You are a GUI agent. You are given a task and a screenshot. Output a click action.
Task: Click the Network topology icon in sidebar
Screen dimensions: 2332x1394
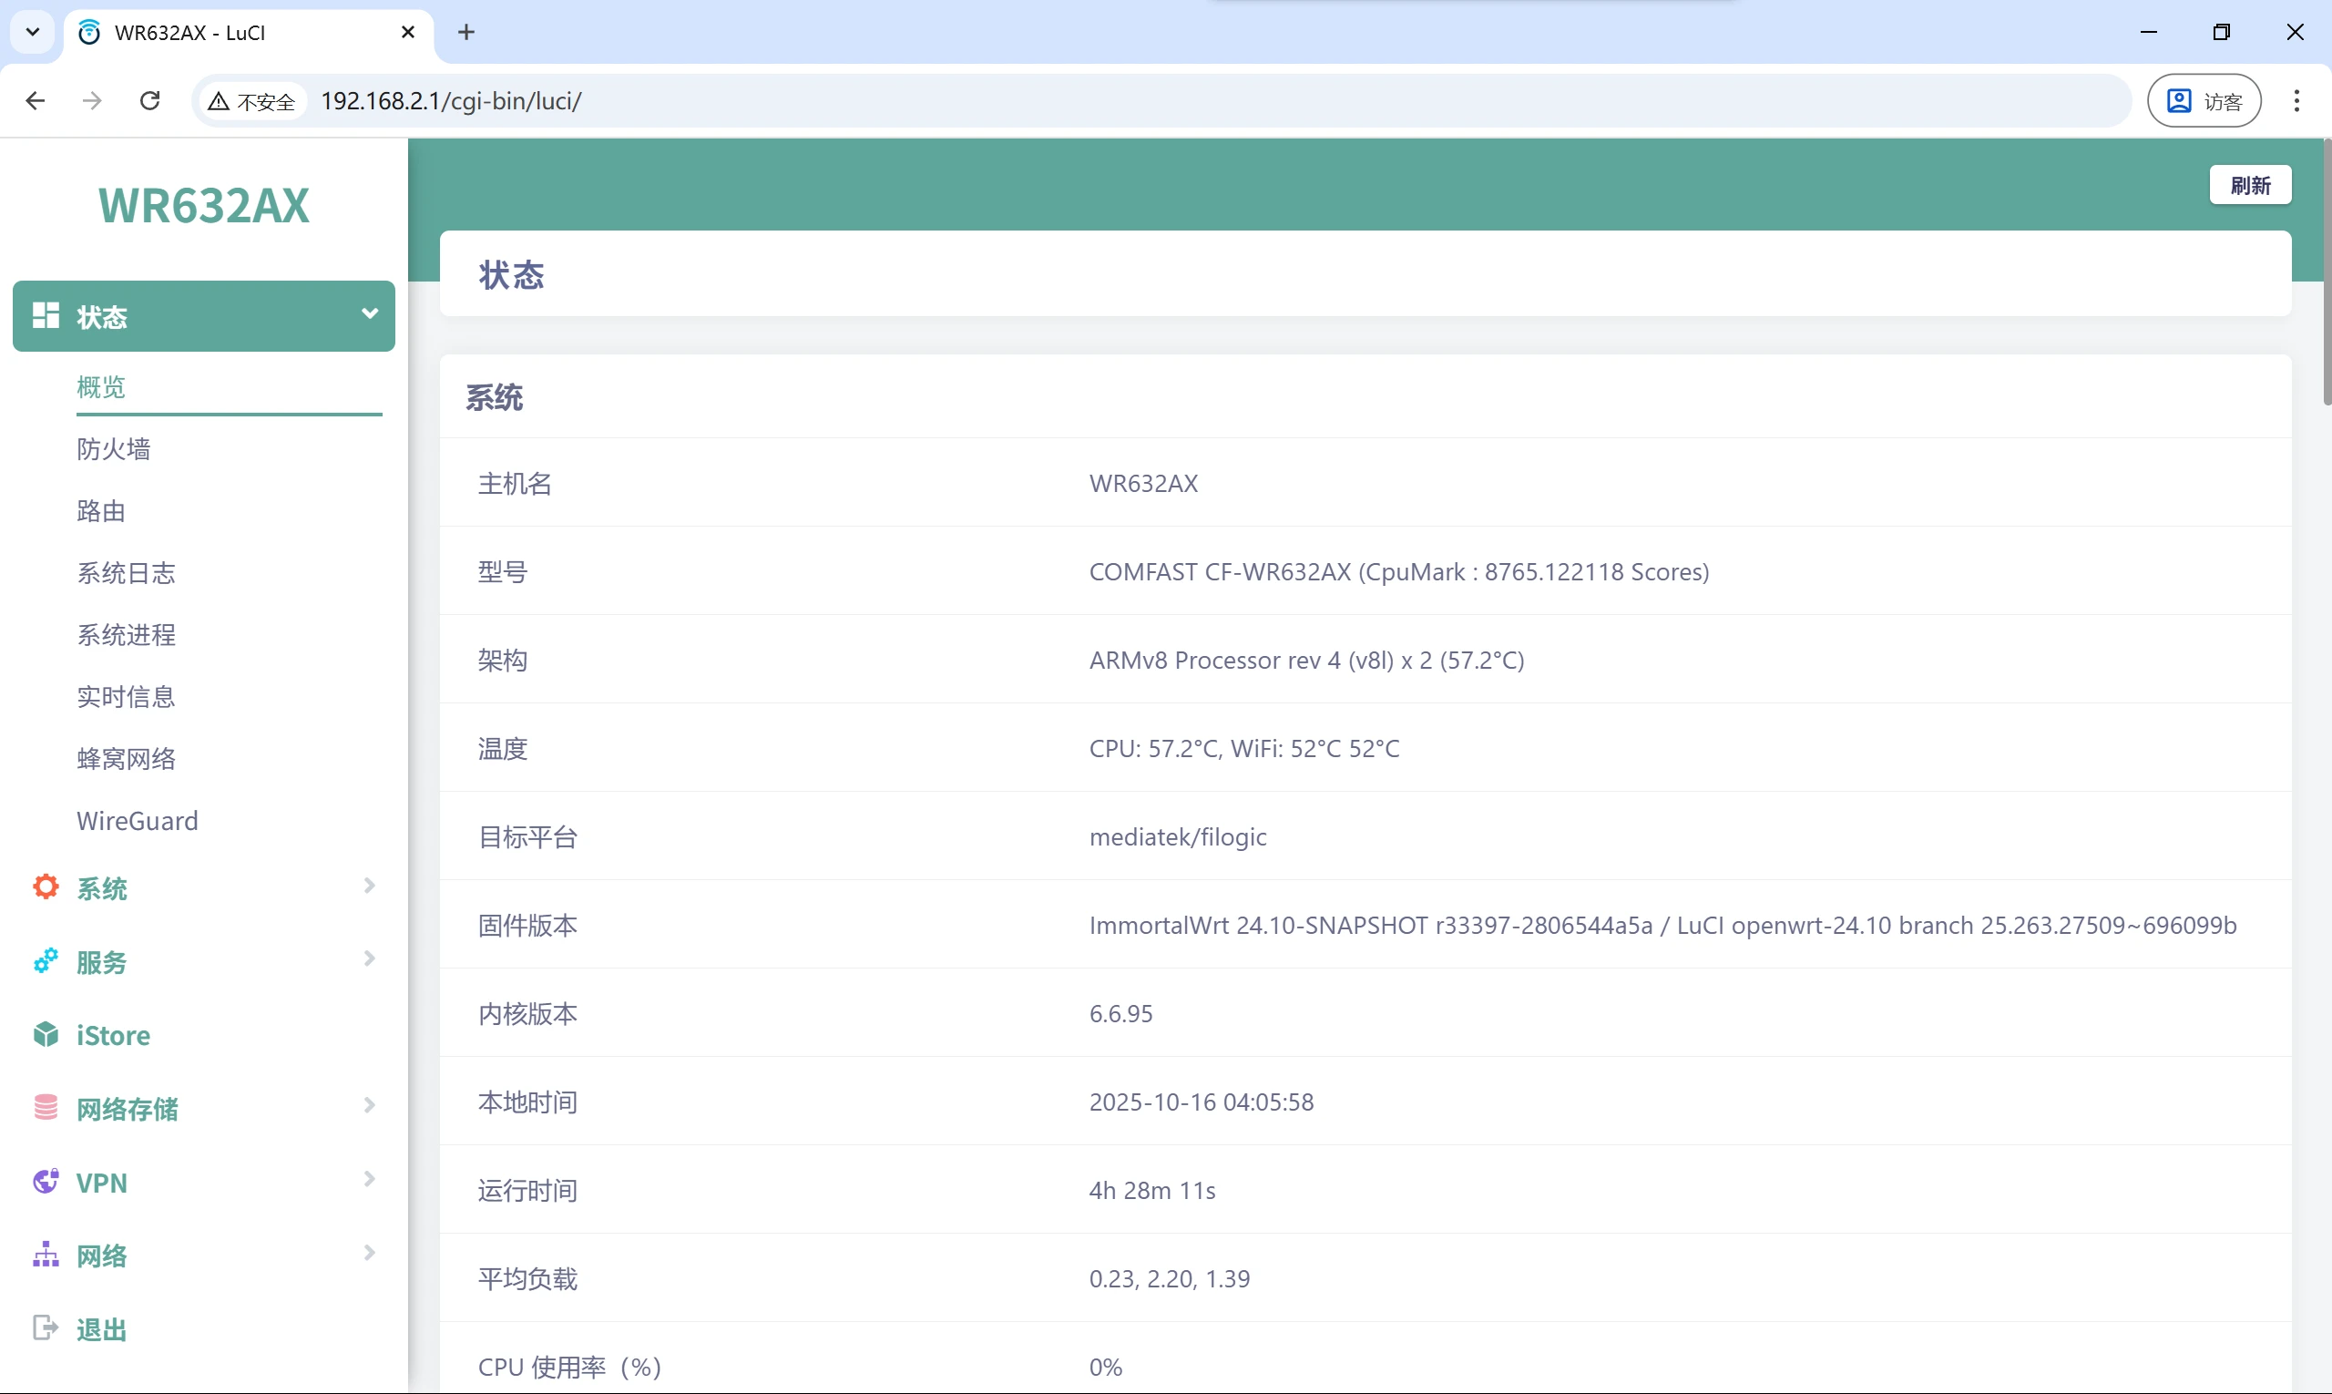pos(45,1255)
